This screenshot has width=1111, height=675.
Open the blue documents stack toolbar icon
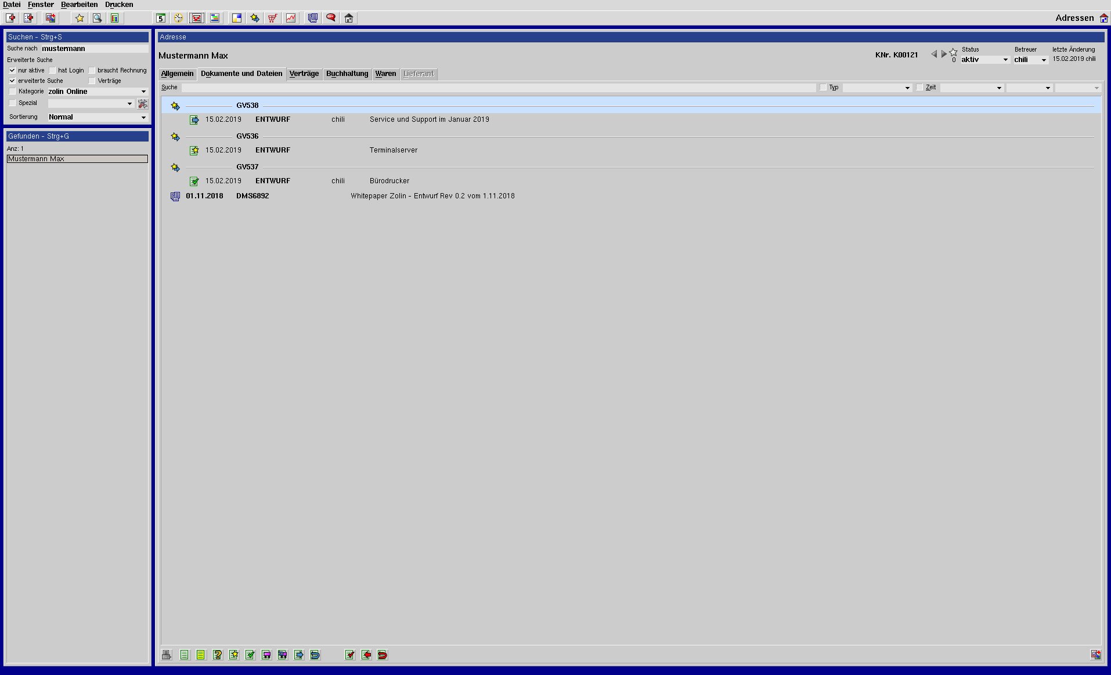313,18
